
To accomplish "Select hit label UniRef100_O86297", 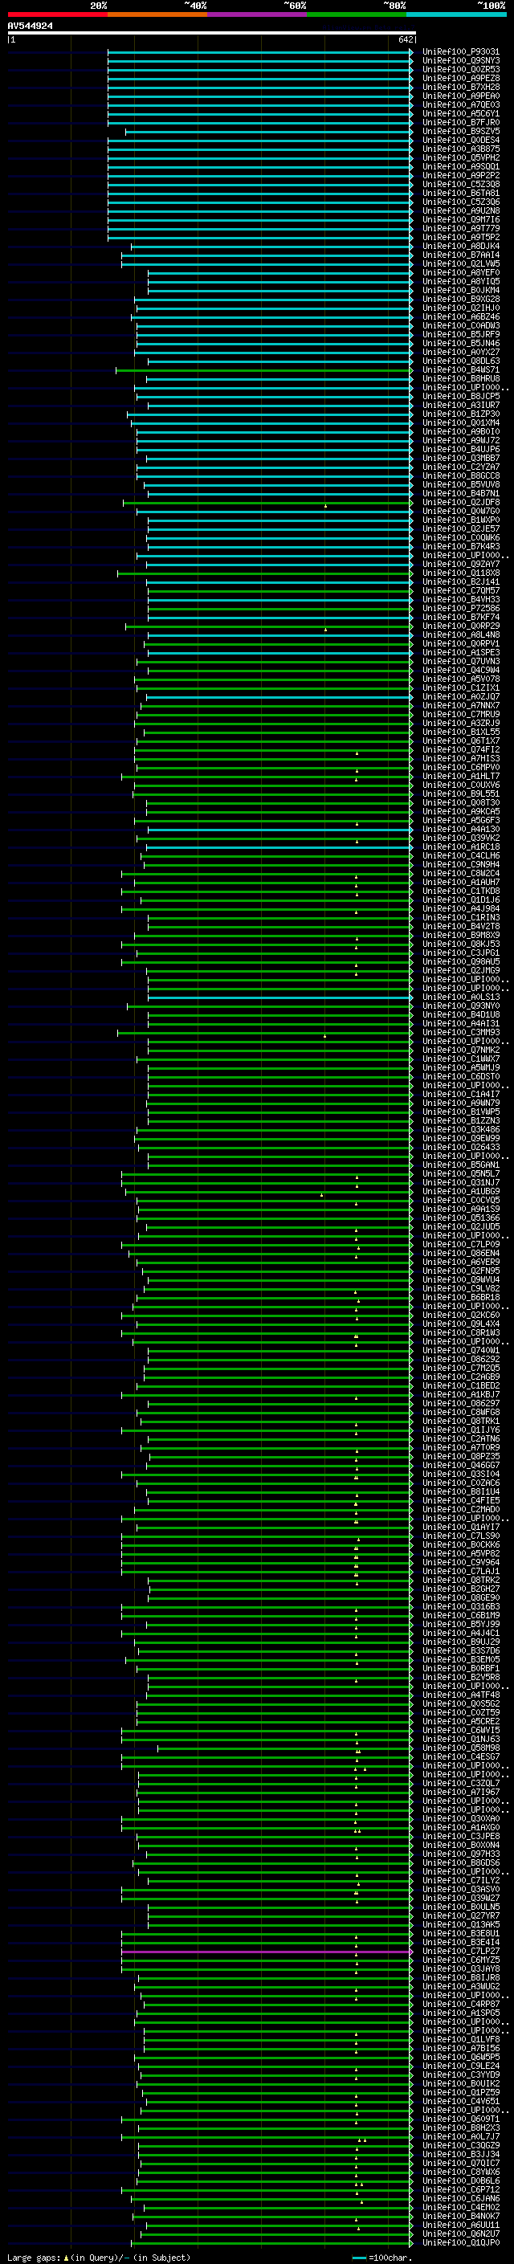I will click(460, 1404).
